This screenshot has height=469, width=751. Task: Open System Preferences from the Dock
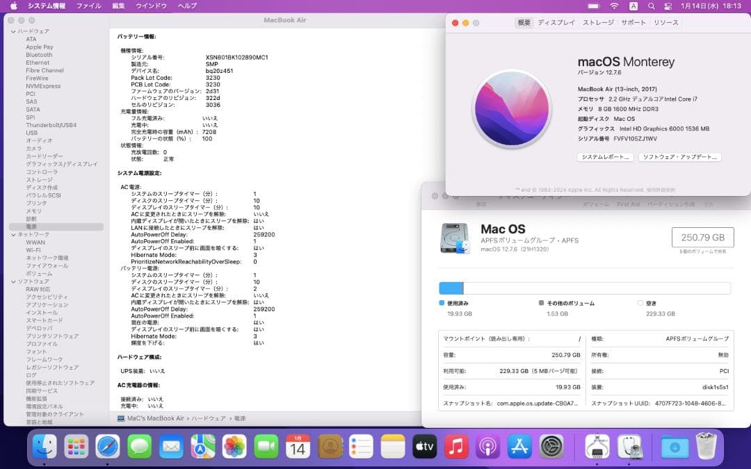click(550, 448)
